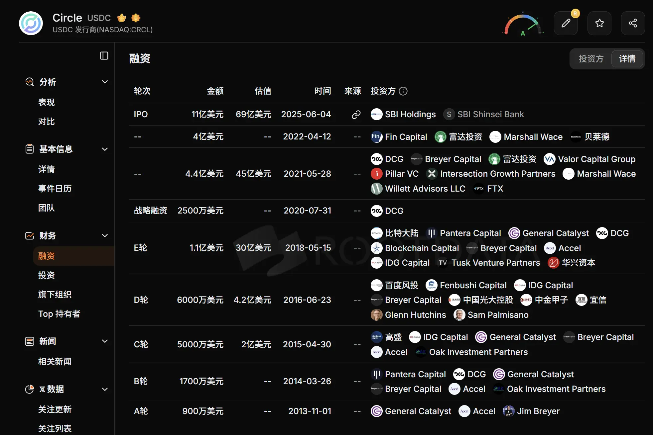The height and width of the screenshot is (435, 653).
Task: Open Top 持有者 in the sidebar
Action: point(59,314)
